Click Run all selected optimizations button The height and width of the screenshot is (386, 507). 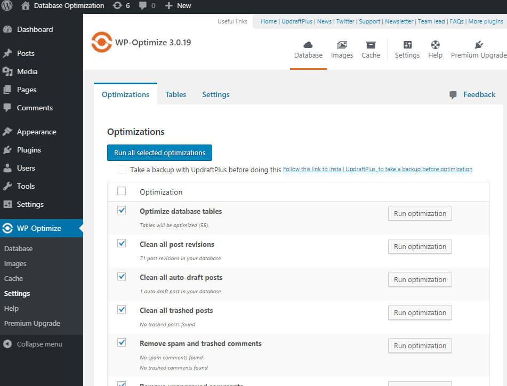point(159,152)
